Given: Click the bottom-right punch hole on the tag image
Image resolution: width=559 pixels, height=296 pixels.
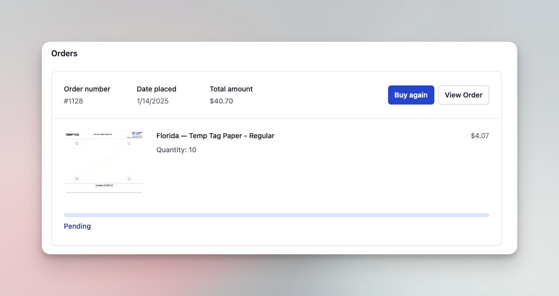Looking at the screenshot, I should pos(129,179).
